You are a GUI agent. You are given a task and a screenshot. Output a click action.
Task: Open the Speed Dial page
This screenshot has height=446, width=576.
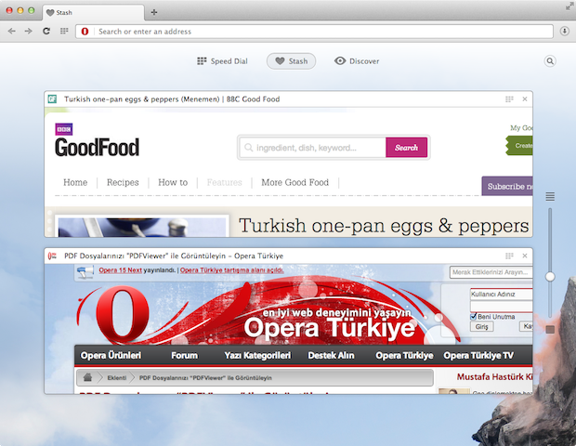(223, 61)
